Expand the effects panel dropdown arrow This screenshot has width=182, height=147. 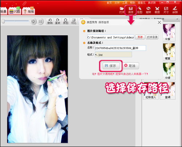point(177,19)
